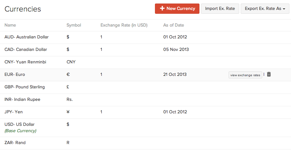Click the EUR- Euro currency name
Image resolution: width=291 pixels, height=154 pixels.
[x=15, y=75]
